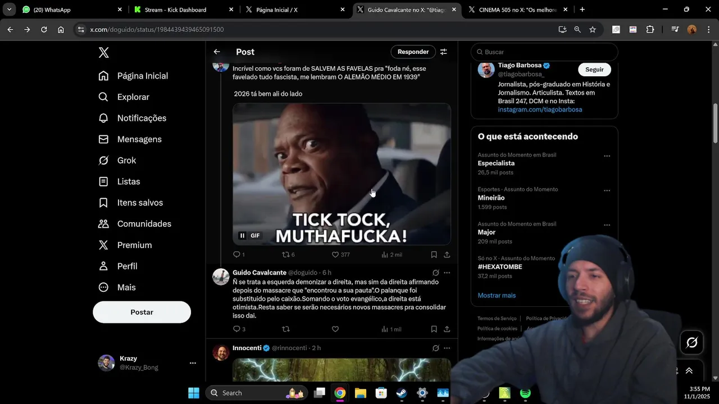Bookmark Guido Cavalcante's reply
Image resolution: width=719 pixels, height=404 pixels.
[x=434, y=329]
